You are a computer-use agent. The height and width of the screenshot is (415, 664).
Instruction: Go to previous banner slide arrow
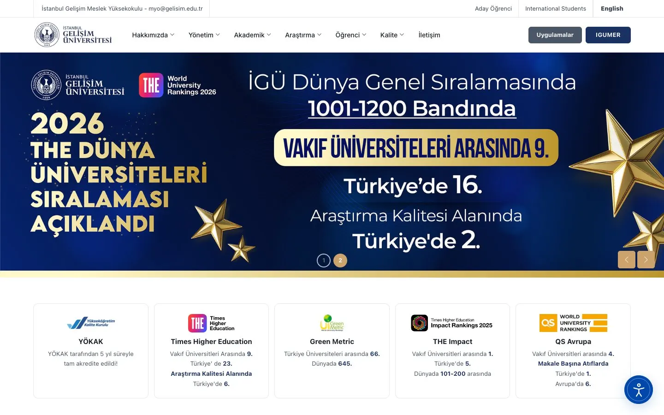(x=627, y=260)
